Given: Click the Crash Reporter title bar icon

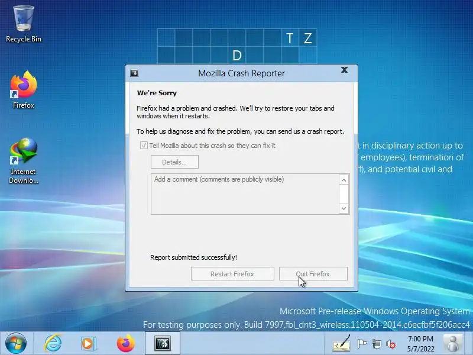Looking at the screenshot, I should [x=134, y=73].
